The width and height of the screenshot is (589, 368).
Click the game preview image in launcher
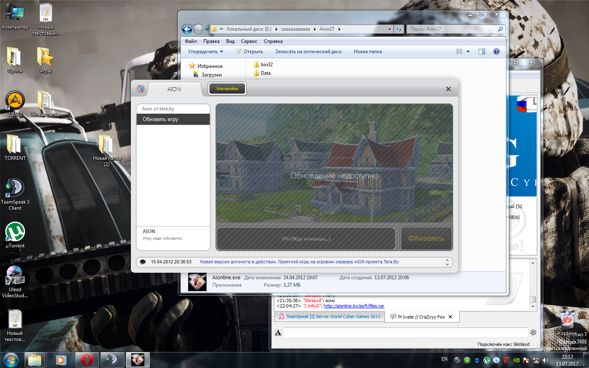[334, 163]
